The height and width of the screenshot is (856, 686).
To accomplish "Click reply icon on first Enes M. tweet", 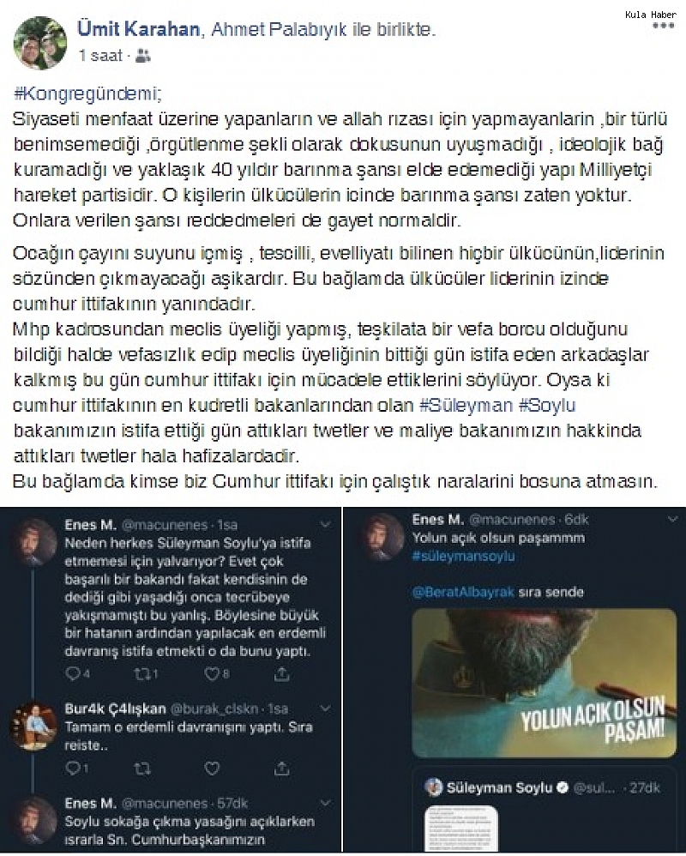I will point(73,673).
